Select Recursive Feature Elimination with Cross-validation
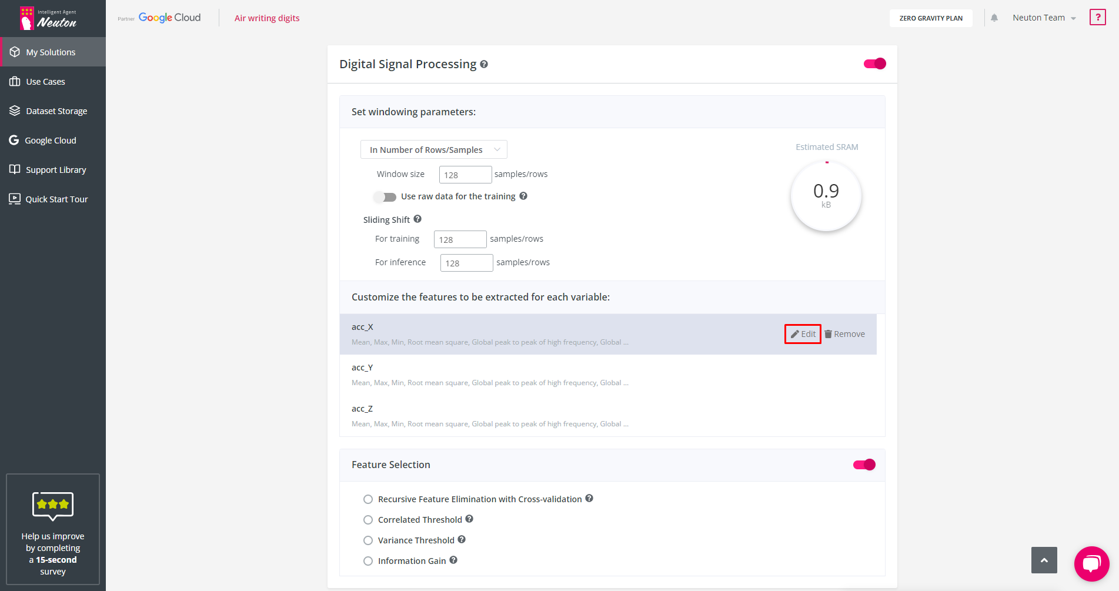Image resolution: width=1119 pixels, height=591 pixels. point(368,499)
